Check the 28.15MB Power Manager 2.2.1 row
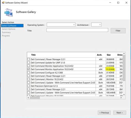The height and width of the screenshot is (118, 131). (28, 89)
